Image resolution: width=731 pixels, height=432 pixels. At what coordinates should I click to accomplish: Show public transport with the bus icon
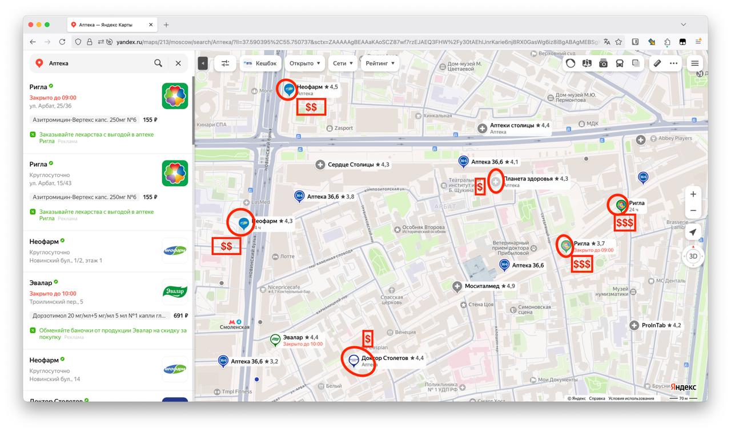tap(620, 63)
